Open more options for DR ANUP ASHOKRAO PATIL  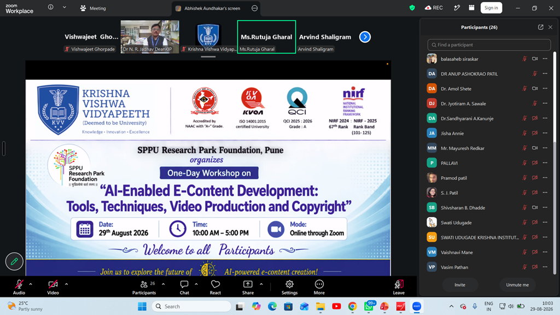545,74
